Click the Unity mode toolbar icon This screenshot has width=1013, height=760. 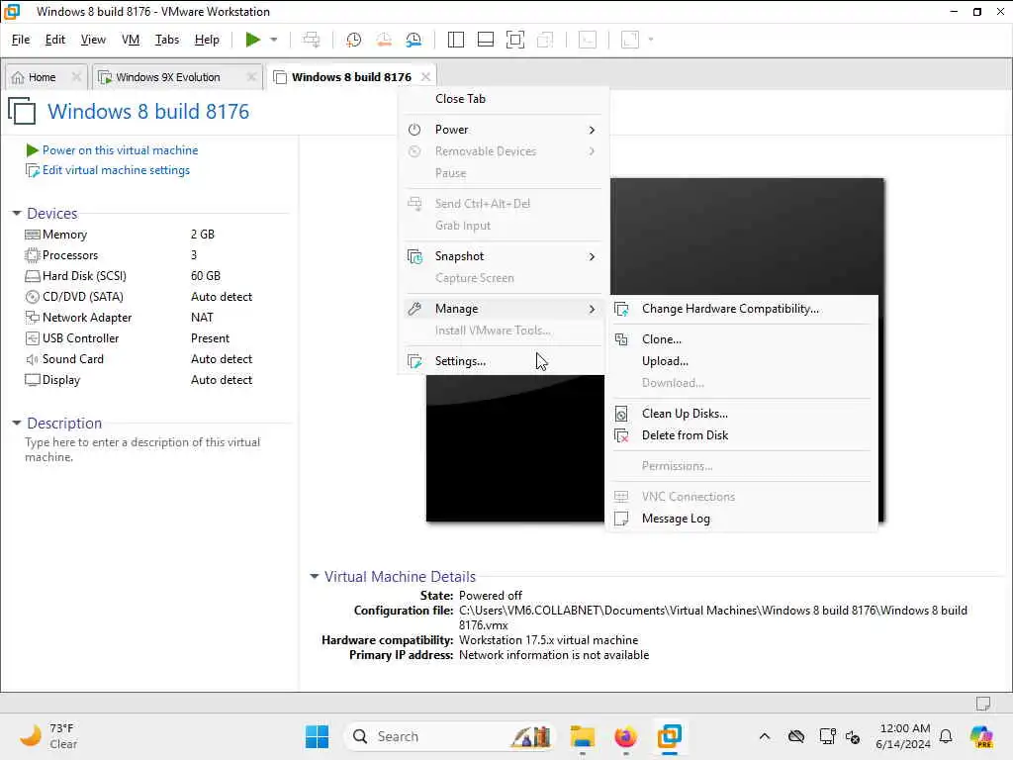click(x=545, y=40)
